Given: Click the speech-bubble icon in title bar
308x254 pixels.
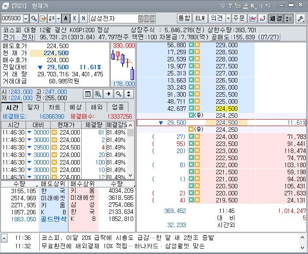Looking at the screenshot, I should 222,6.
